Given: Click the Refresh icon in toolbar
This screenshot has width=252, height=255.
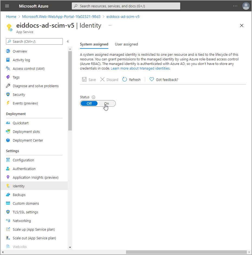Looking at the screenshot, I should click(x=125, y=80).
